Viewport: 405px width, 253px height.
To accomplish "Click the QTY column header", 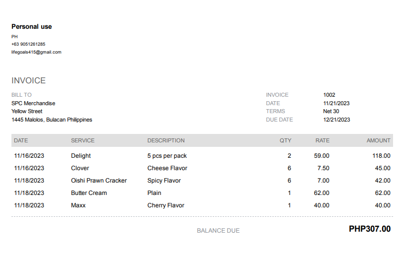I will [x=285, y=140].
